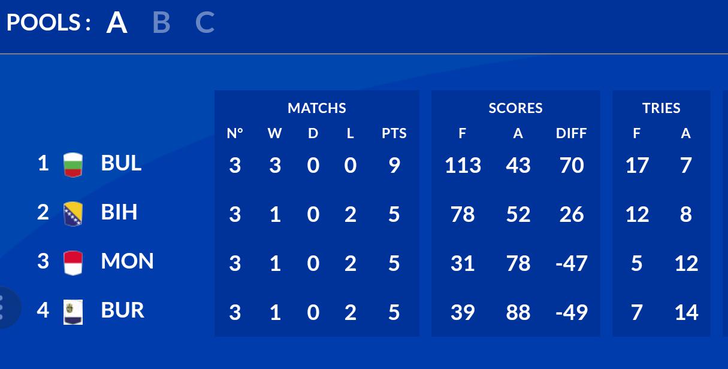Click Bulgaria's 113 points-for value
This screenshot has height=369, width=728.
[x=463, y=166]
